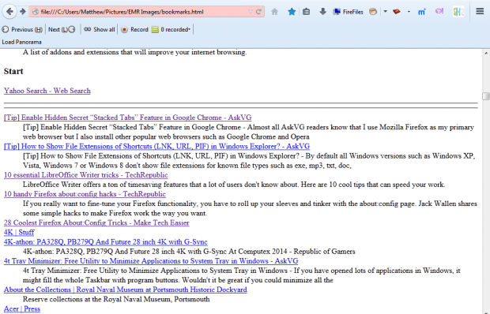
Task: Click the blue m+ extension icon
Action: click(421, 12)
